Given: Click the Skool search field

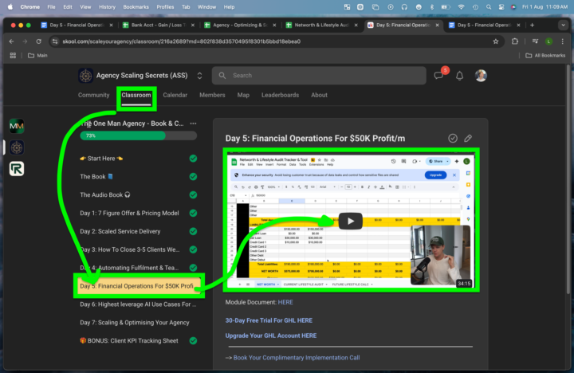Looking at the screenshot, I should 319,76.
